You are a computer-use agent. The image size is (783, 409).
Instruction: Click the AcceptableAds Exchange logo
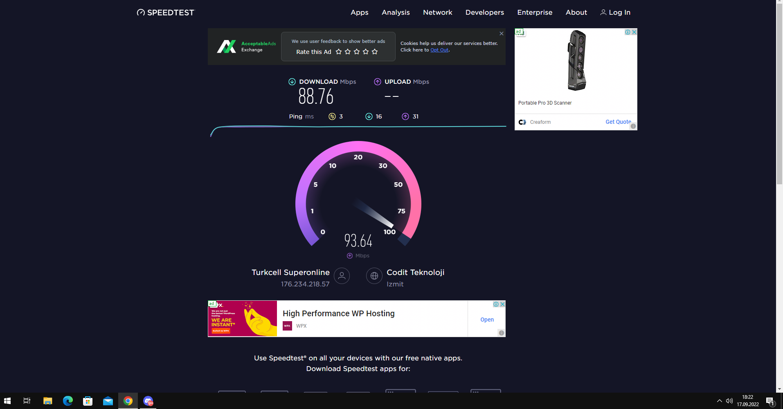click(246, 47)
